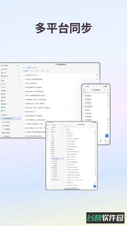Select the checkmark tasks icon in tablet rail
This screenshot has height=226, width=127.
48,128
